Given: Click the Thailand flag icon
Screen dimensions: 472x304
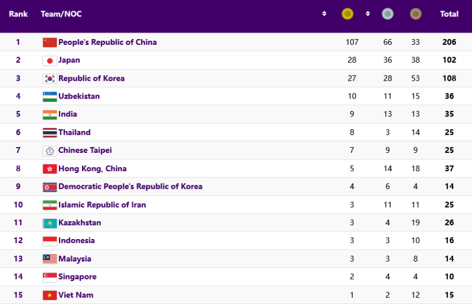Looking at the screenshot, I should 50,133.
